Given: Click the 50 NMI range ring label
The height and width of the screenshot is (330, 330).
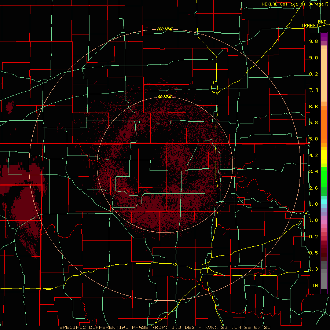Looking at the screenshot, I should pyautogui.click(x=165, y=97).
